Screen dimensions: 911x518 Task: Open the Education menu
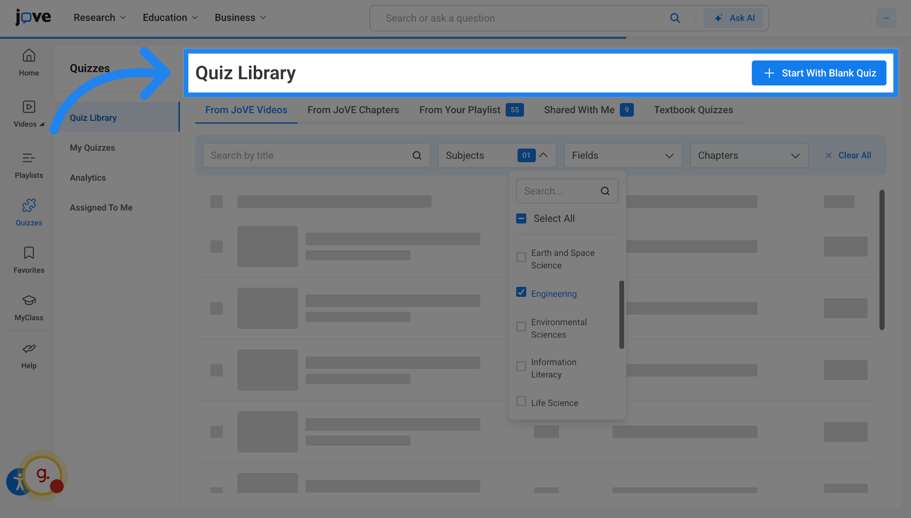point(165,17)
